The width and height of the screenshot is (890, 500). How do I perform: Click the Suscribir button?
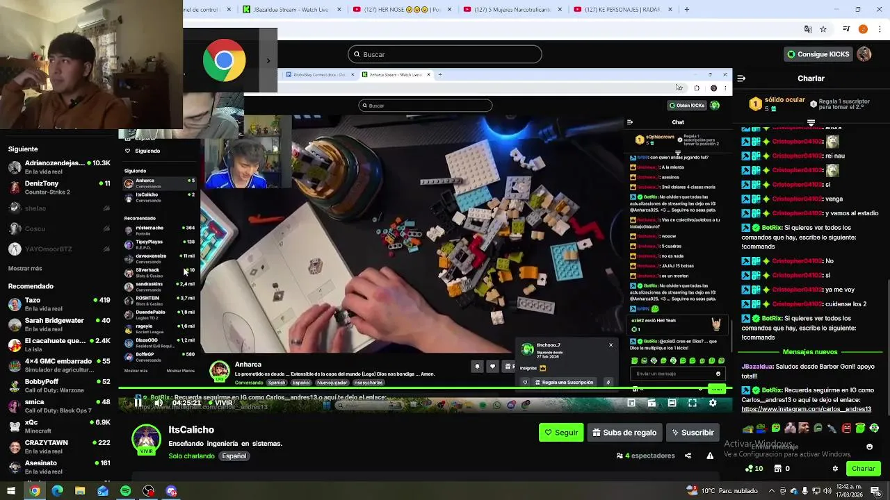[x=692, y=433]
